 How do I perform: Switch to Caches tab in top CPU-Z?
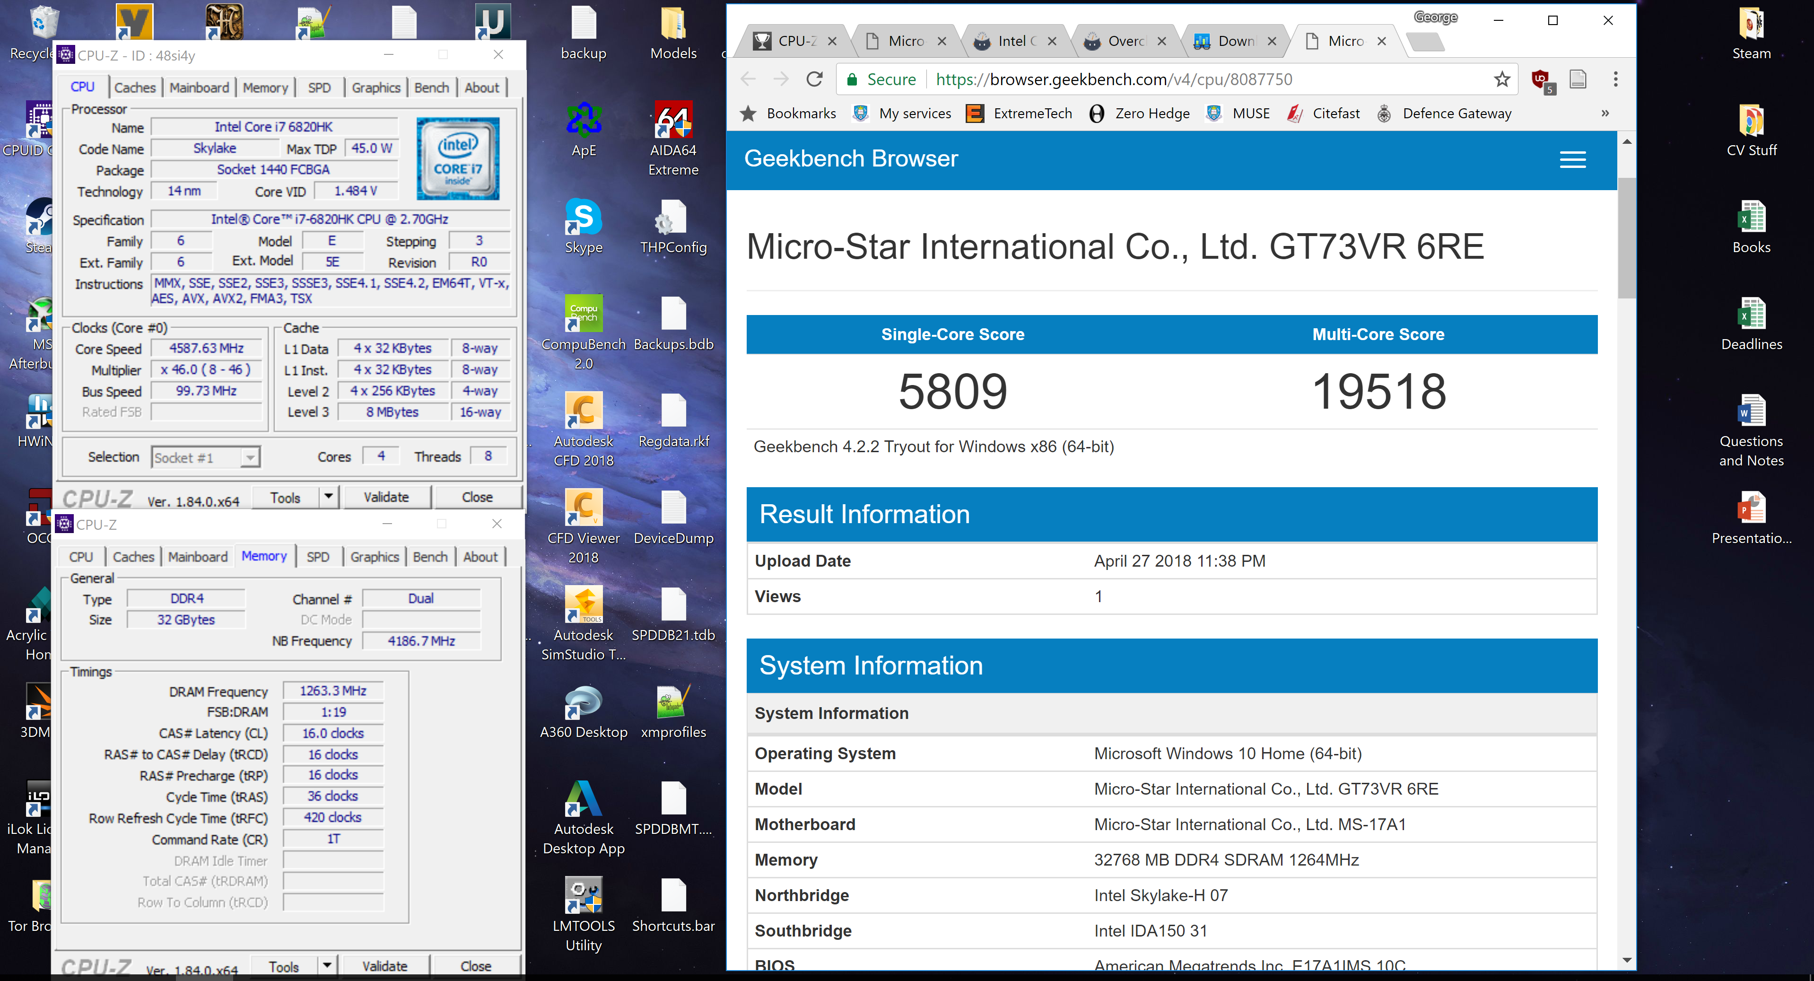(x=134, y=88)
